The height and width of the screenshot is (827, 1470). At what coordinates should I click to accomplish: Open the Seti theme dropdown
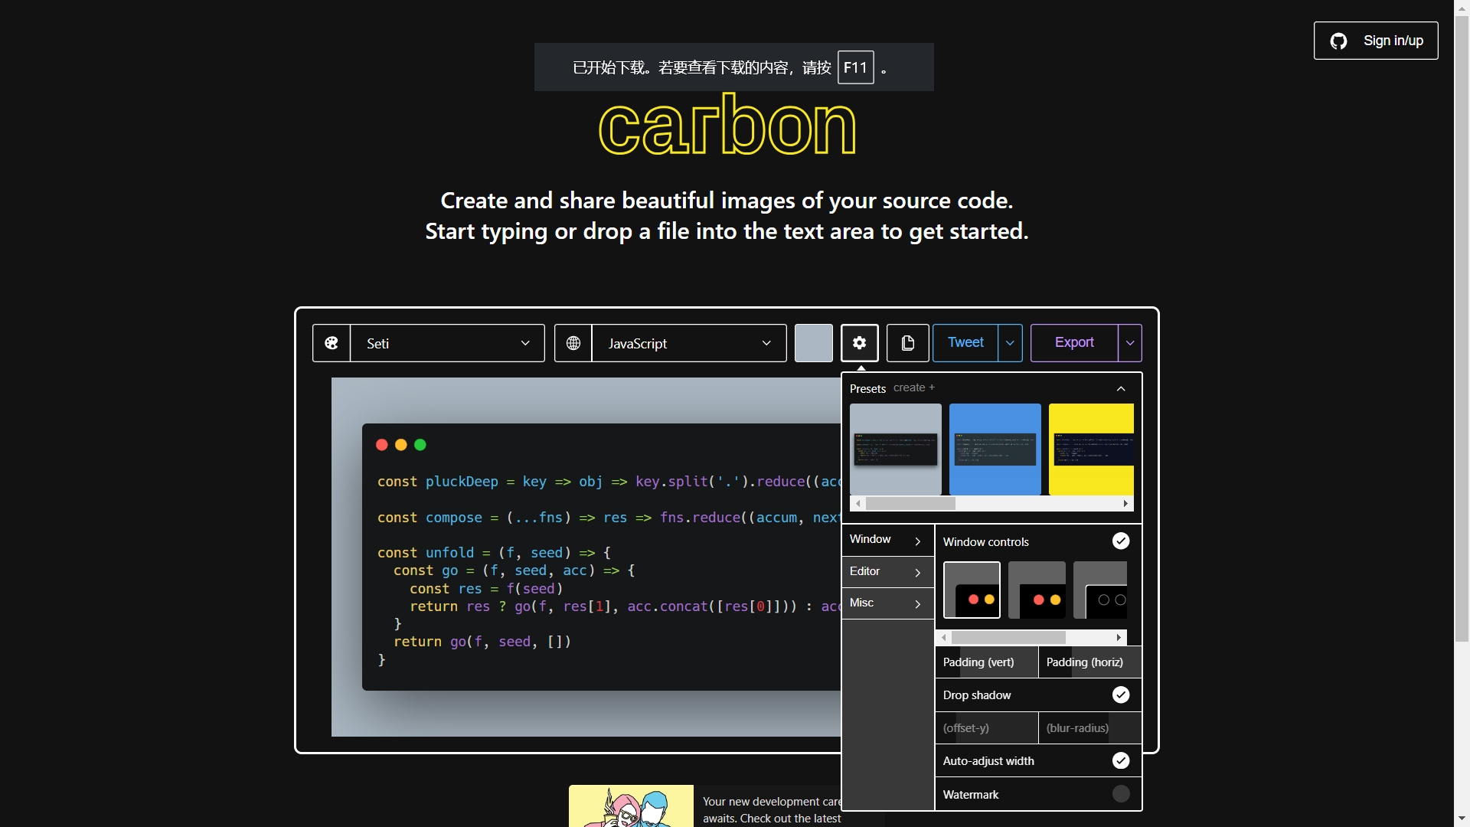[447, 343]
